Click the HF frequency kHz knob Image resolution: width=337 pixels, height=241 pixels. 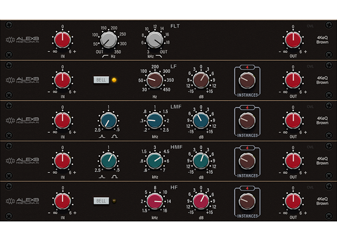click(x=154, y=200)
